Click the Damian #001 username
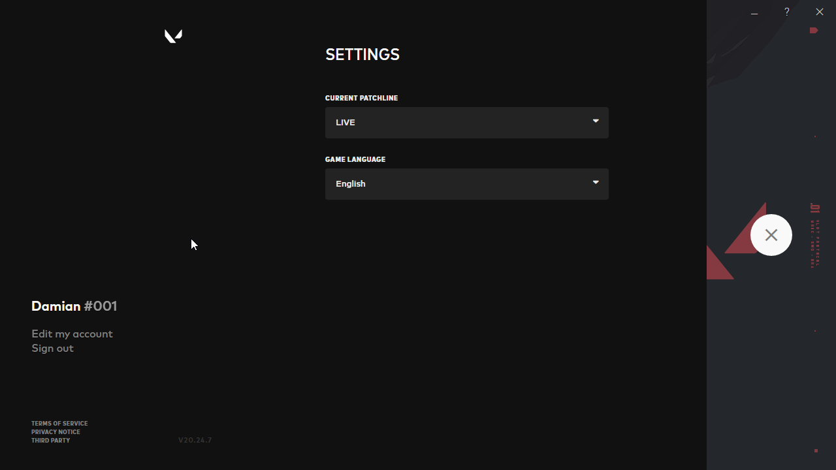 (74, 306)
